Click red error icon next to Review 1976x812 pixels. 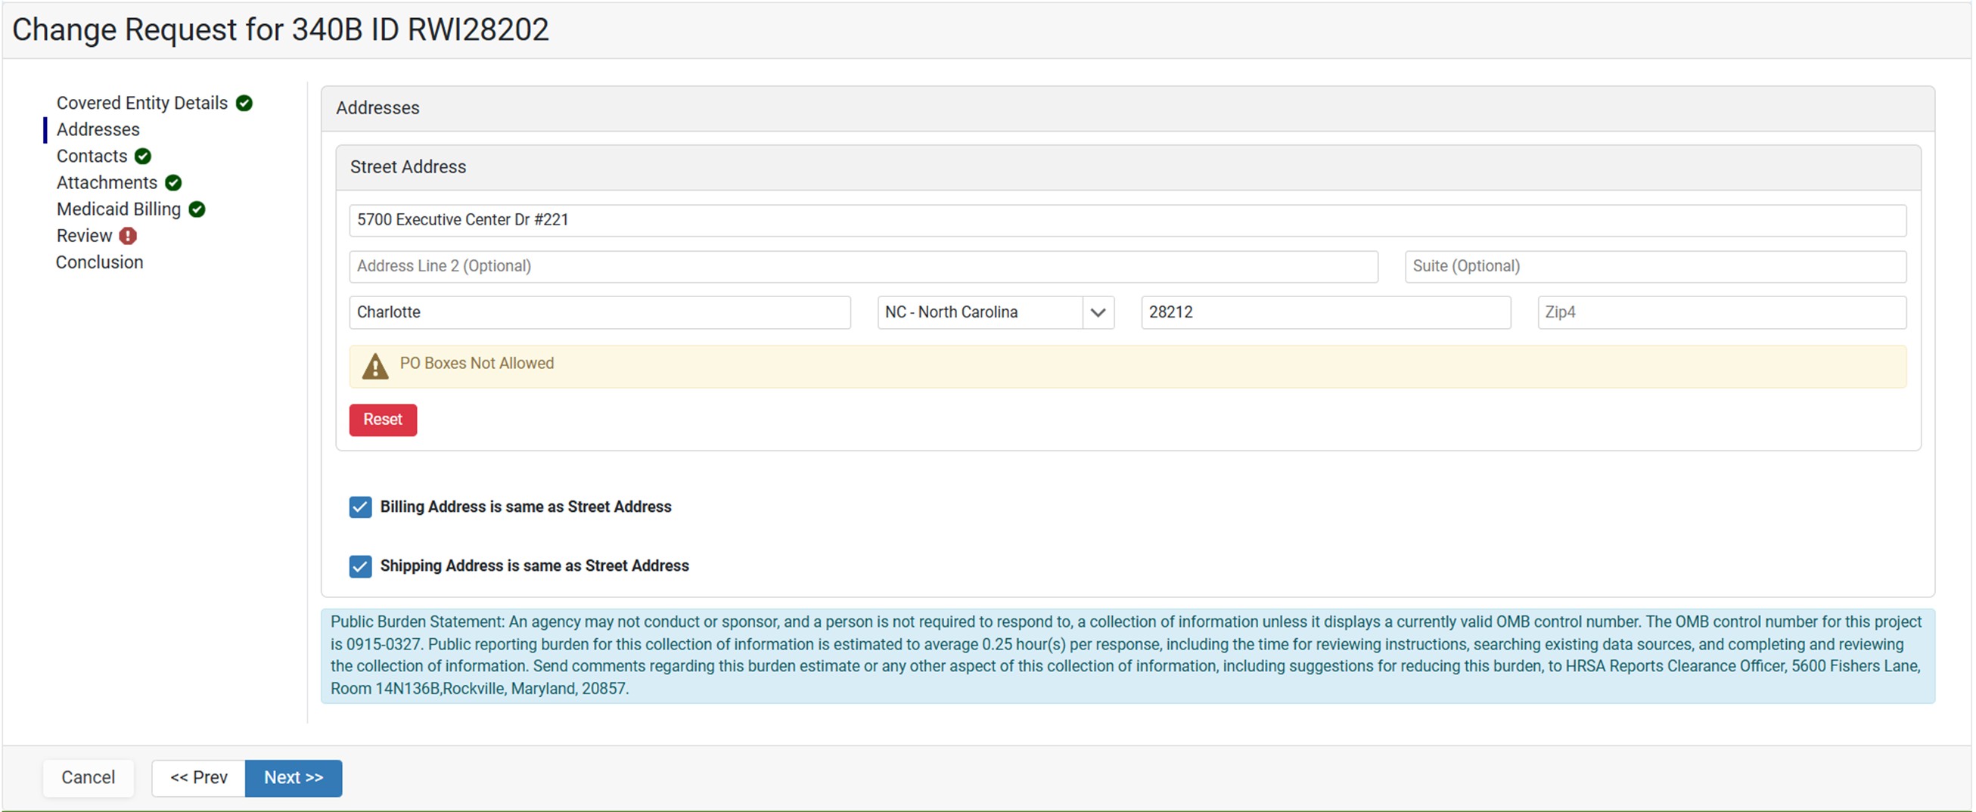click(x=128, y=236)
